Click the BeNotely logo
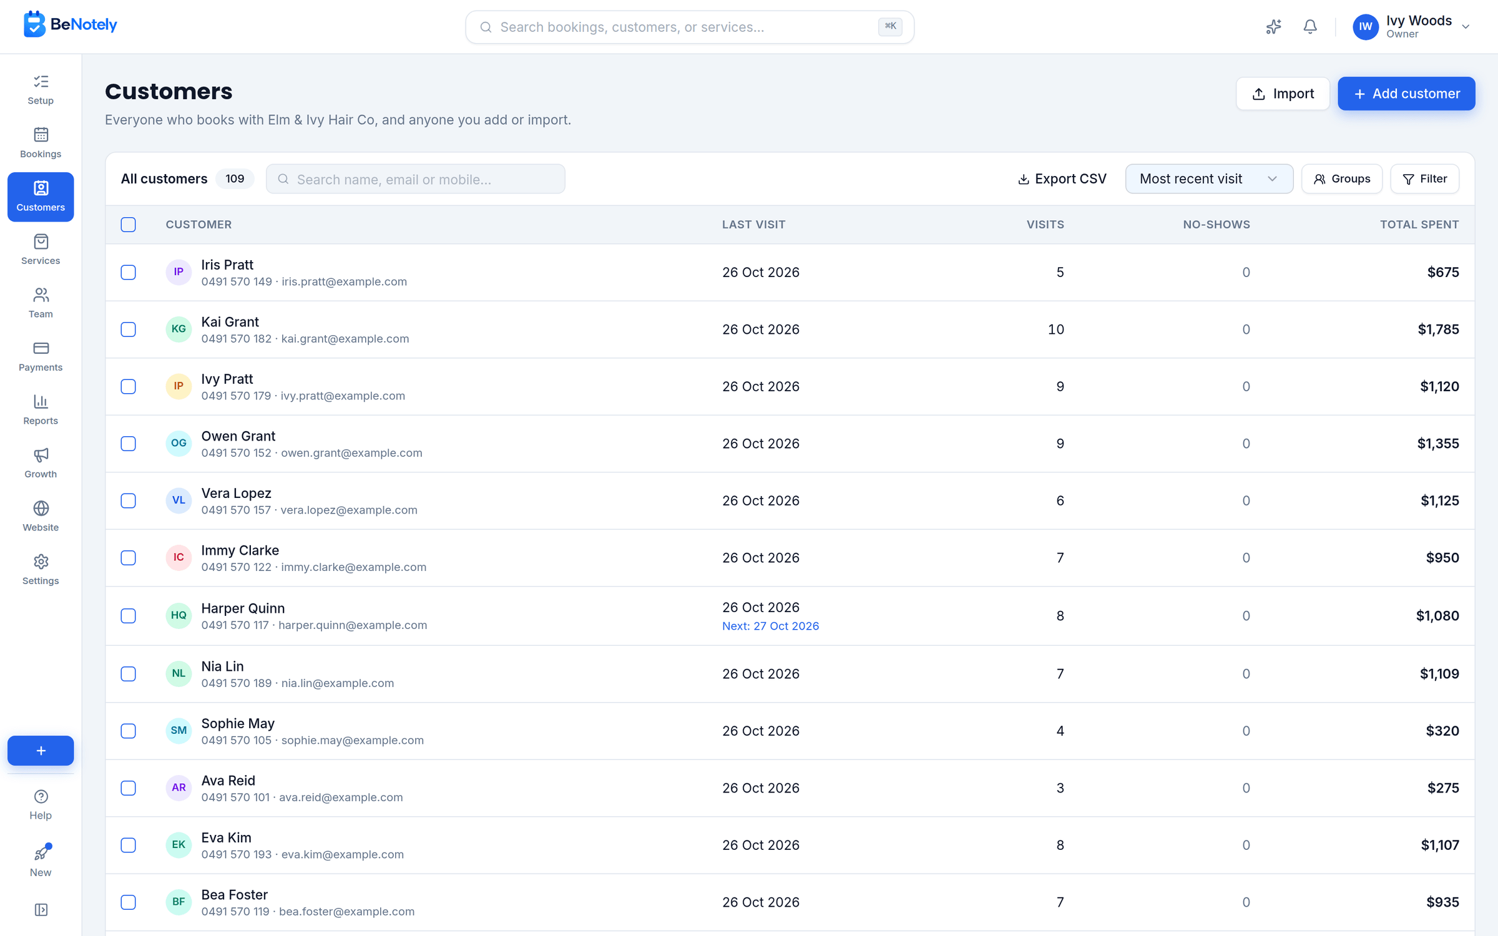This screenshot has width=1498, height=936. tap(70, 24)
